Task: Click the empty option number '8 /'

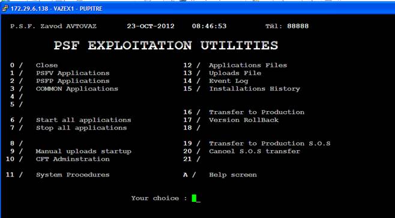Action: point(16,144)
